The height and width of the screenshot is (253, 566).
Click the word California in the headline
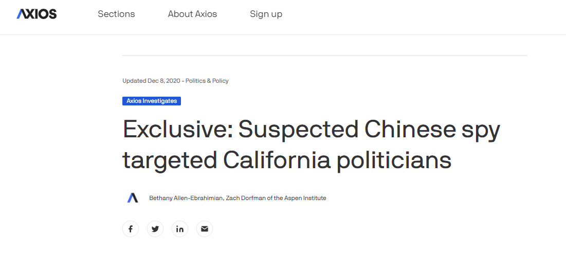pos(276,161)
